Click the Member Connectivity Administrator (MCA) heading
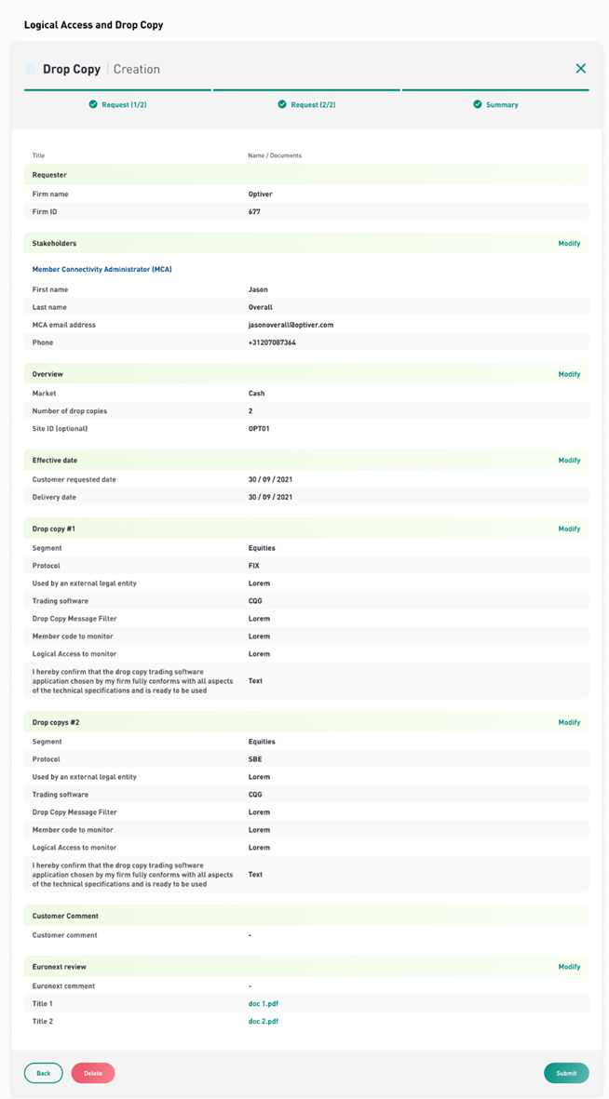 pos(102,269)
